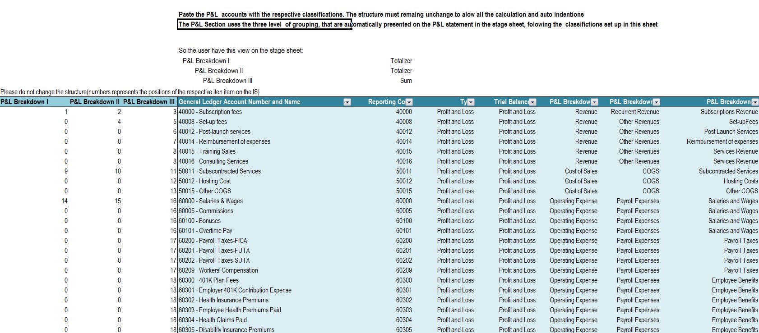Screen dimensions: 759x333
Task: Select cell '40014 - Reimbursement of expenses'
Action: click(264, 141)
